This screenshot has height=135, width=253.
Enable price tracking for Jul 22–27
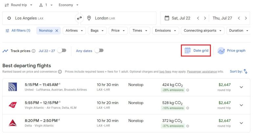(x=61, y=51)
